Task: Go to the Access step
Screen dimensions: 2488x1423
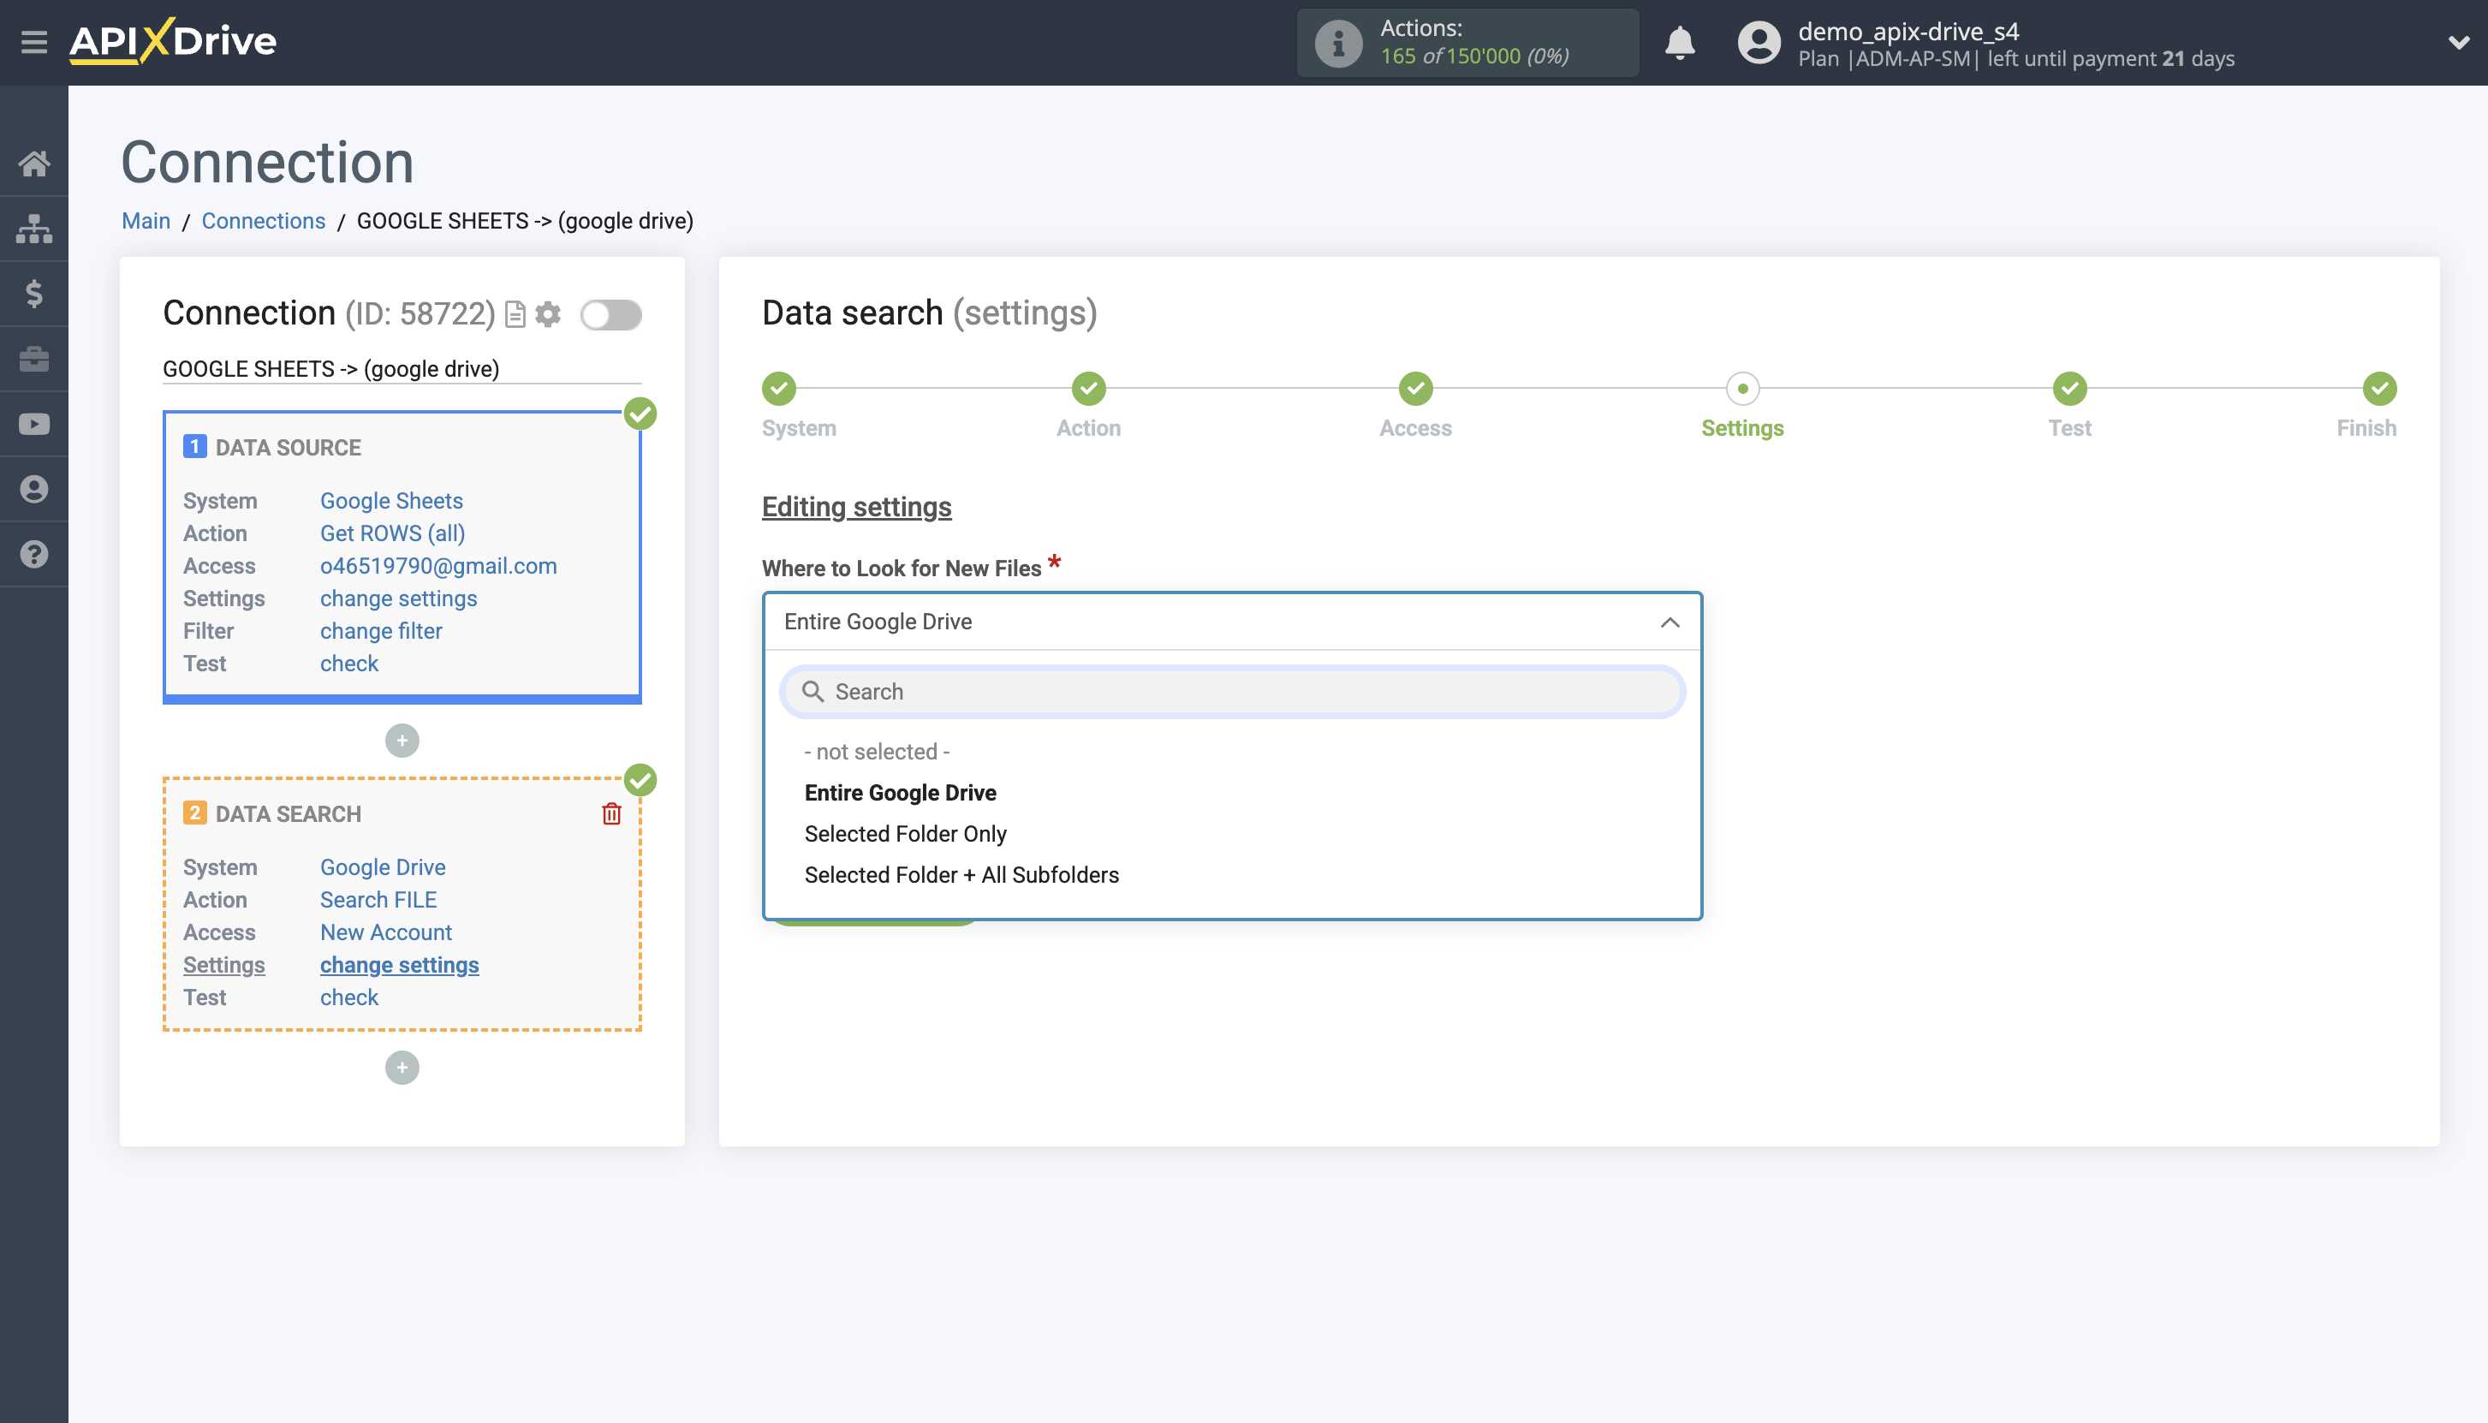Action: [x=1416, y=389]
